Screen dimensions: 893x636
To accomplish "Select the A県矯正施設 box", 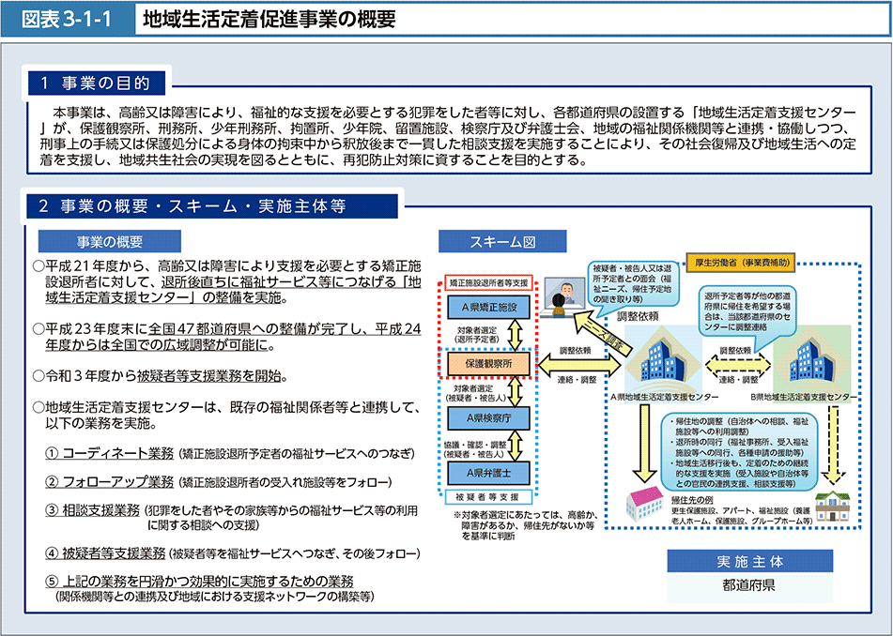I will click(487, 308).
